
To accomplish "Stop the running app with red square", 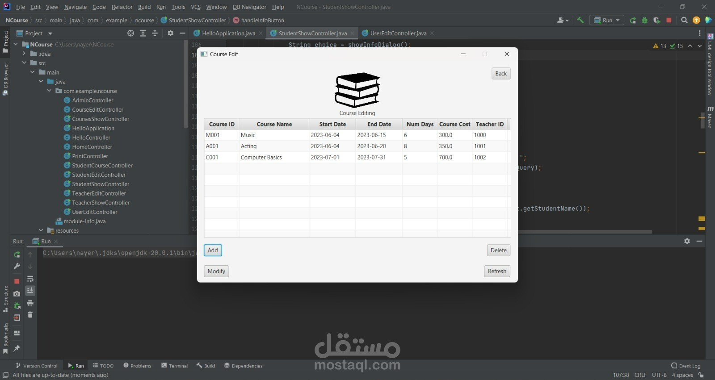I will 669,20.
